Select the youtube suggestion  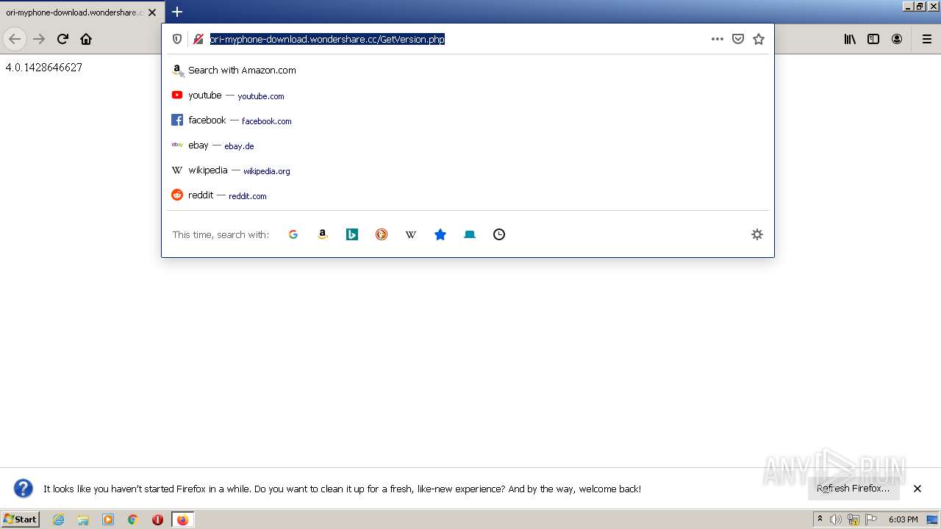tap(468, 96)
